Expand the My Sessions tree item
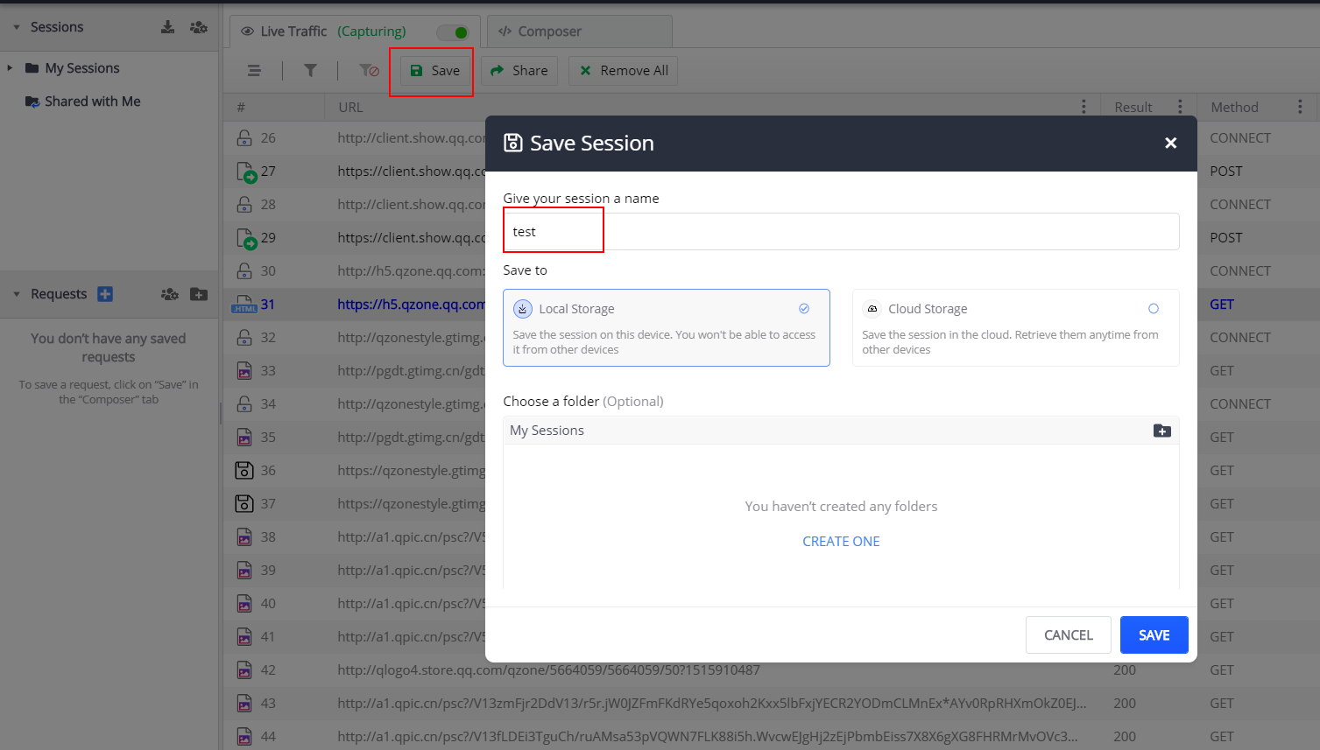 pos(11,68)
